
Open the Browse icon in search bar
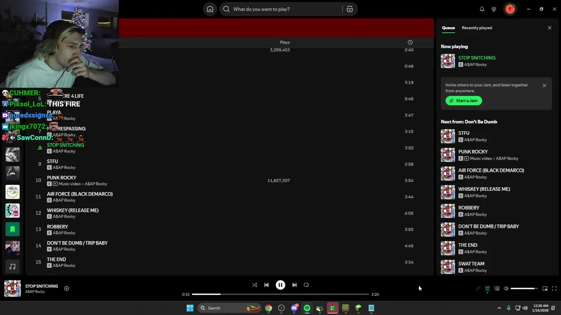click(350, 9)
